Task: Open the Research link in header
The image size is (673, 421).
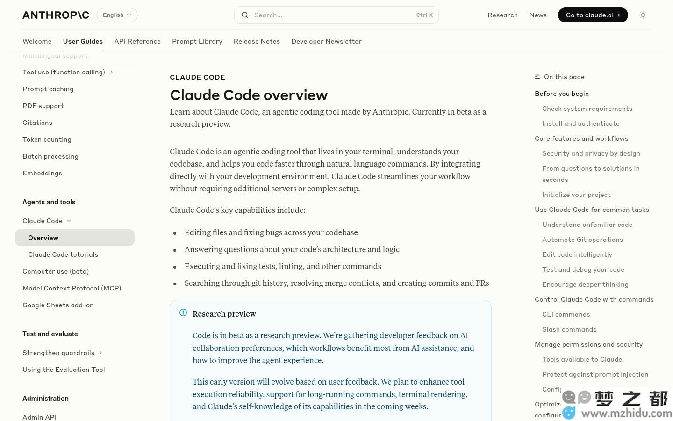Action: click(x=502, y=15)
